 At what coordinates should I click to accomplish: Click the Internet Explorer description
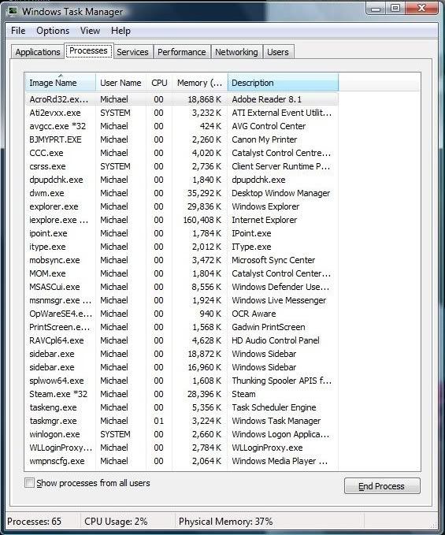pyautogui.click(x=265, y=220)
